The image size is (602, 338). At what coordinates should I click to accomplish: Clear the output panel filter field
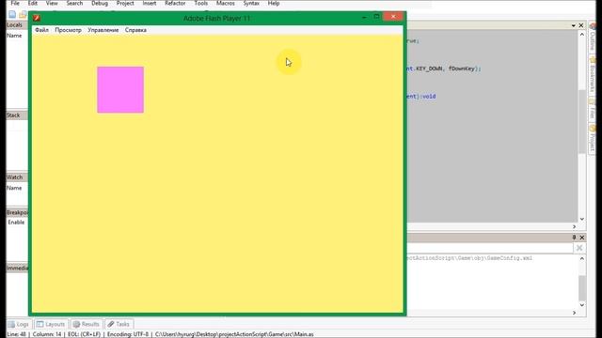[579, 248]
